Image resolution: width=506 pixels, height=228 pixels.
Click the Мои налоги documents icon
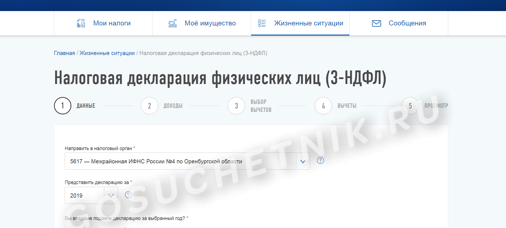[x=81, y=23]
